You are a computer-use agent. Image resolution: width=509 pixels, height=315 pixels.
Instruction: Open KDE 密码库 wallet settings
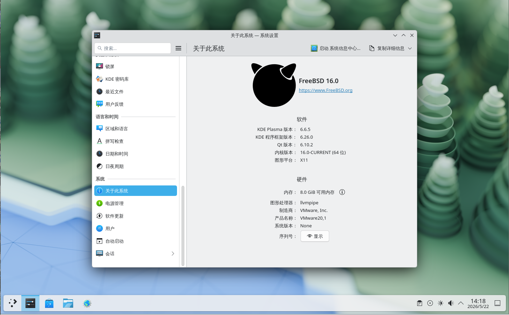pos(135,79)
